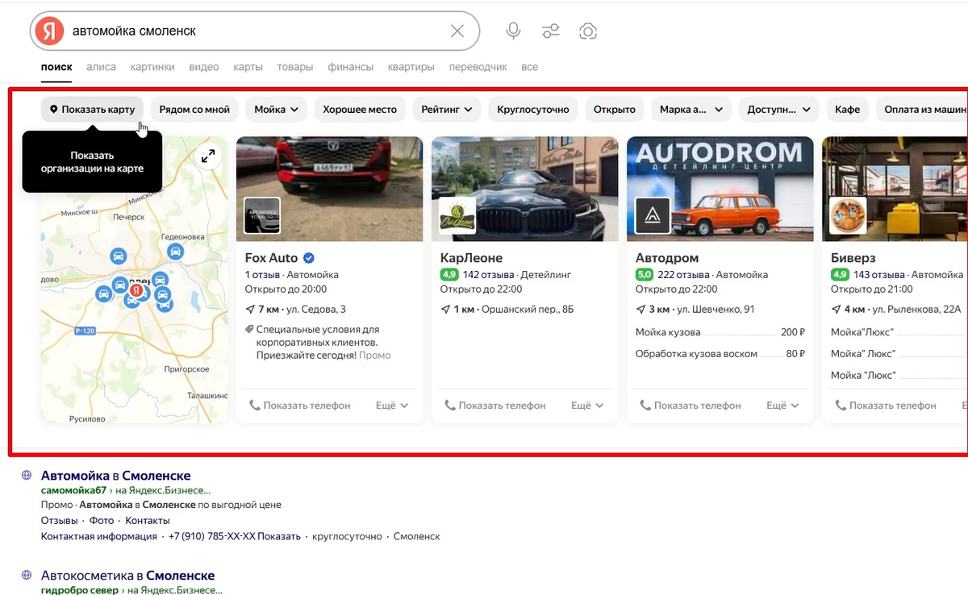Screen dimensions: 968x595
Task: Click the Показать карту button
Action: pyautogui.click(x=93, y=109)
